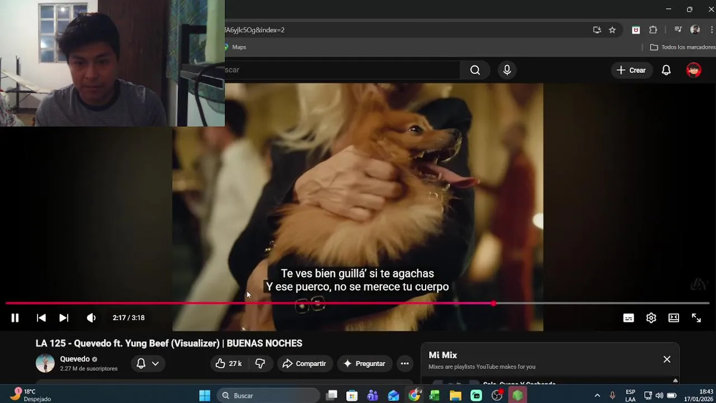Open the Windows Start menu
This screenshot has width=716, height=403.
(205, 396)
